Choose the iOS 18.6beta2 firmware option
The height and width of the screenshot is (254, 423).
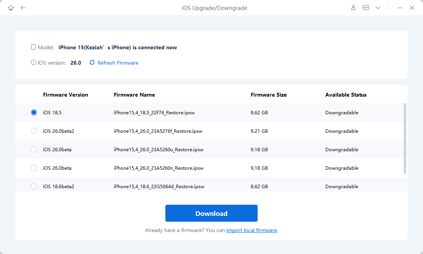tap(34, 186)
